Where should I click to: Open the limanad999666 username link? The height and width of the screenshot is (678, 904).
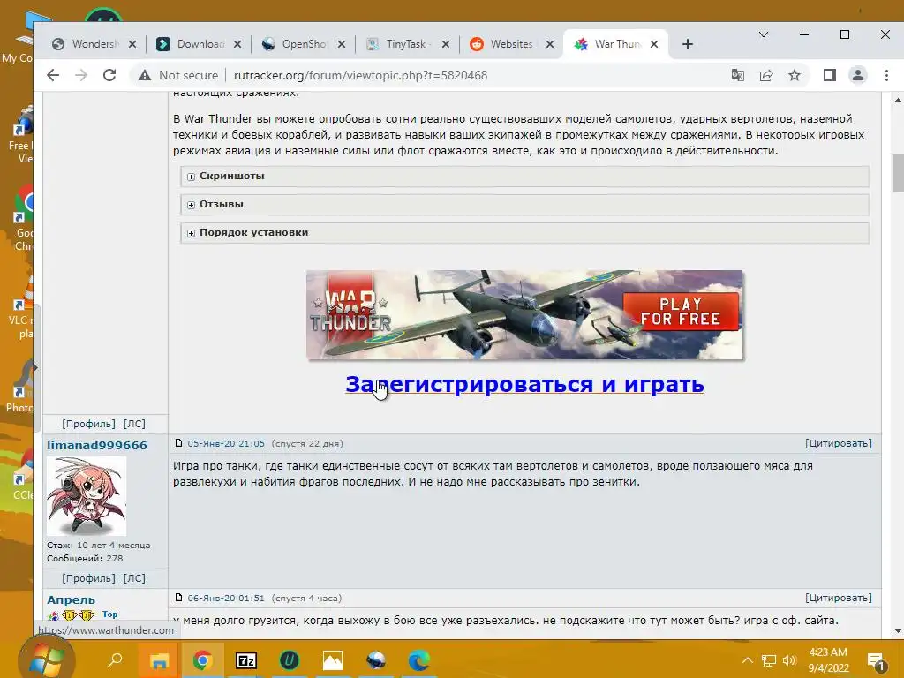pyautogui.click(x=97, y=445)
